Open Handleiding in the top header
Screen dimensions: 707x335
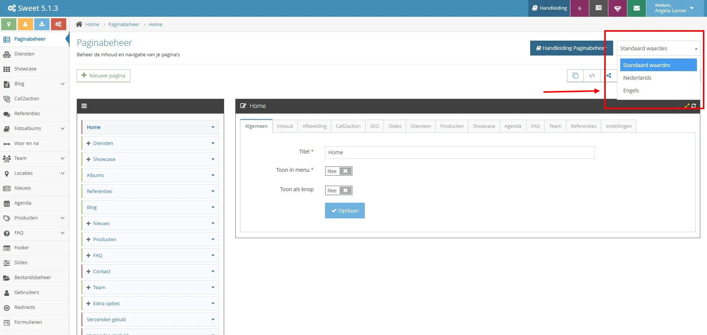(x=549, y=8)
